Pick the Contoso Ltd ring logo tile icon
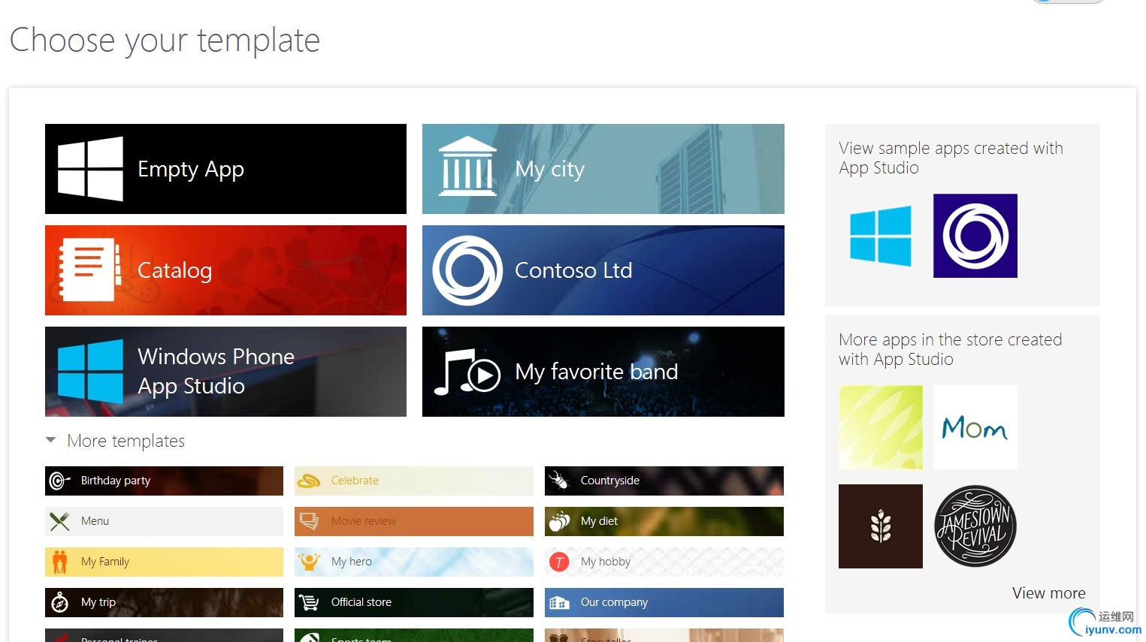This screenshot has width=1146, height=642. 467,270
